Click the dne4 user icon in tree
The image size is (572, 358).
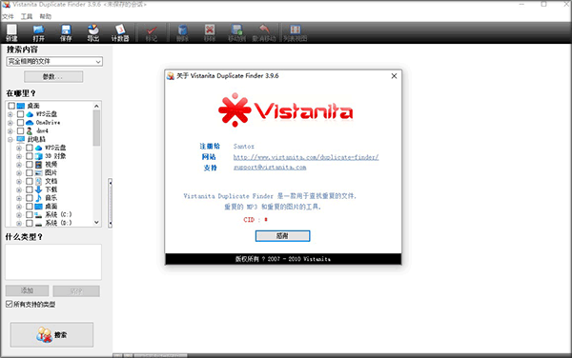click(30, 130)
